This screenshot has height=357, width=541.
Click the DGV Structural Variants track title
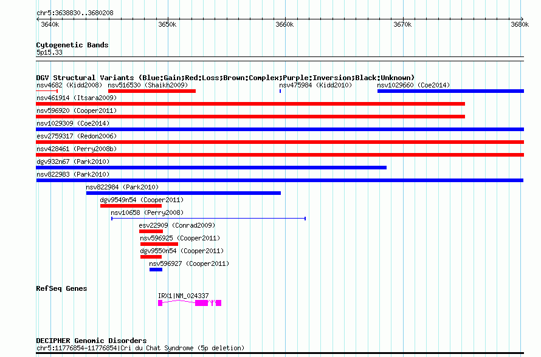[225, 78]
